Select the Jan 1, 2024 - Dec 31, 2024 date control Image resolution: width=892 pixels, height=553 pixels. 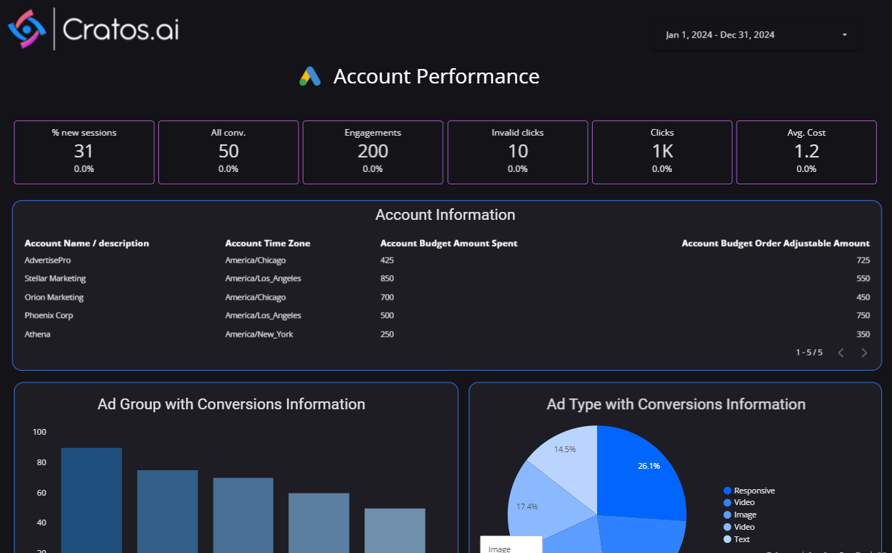pos(755,35)
